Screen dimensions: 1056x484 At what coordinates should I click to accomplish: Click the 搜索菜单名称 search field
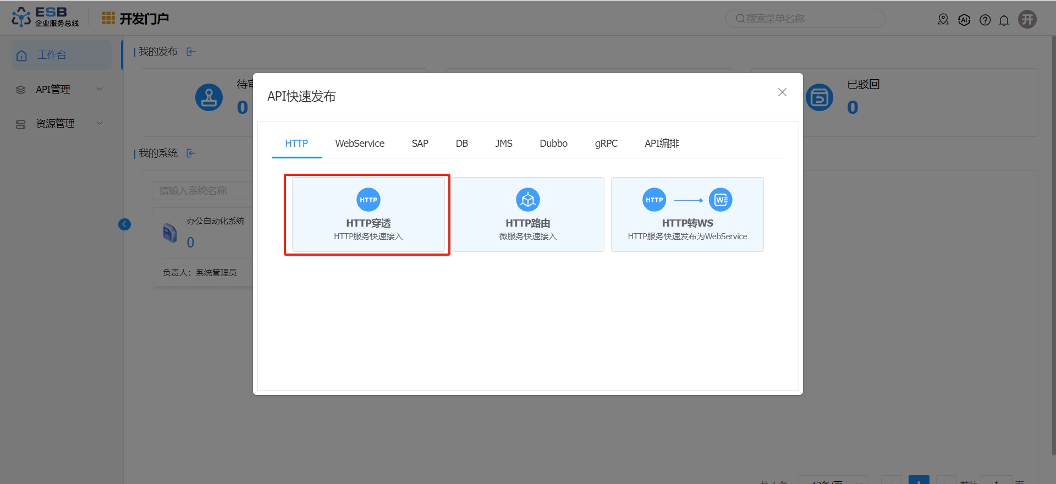point(805,19)
